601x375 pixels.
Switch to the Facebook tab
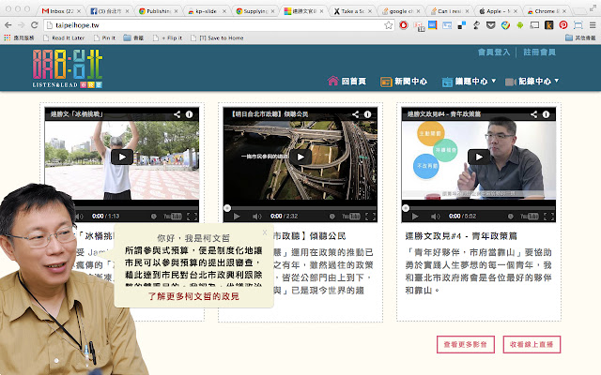(109, 10)
